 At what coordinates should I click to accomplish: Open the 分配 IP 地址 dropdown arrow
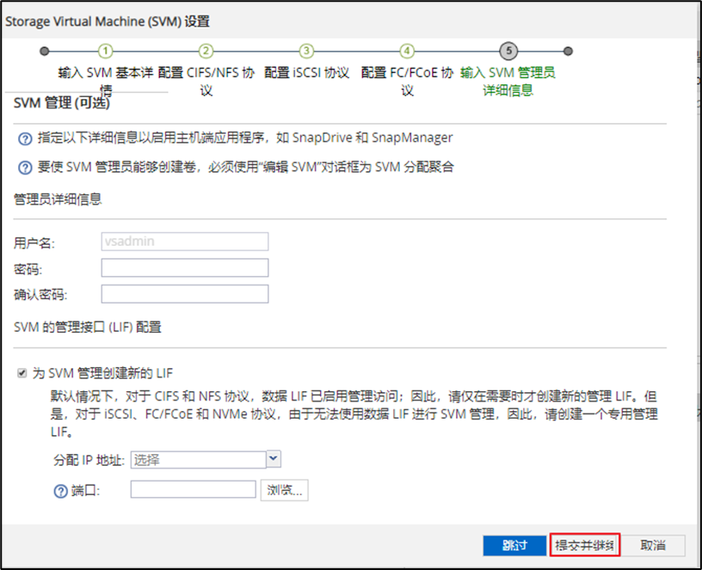[x=274, y=459]
